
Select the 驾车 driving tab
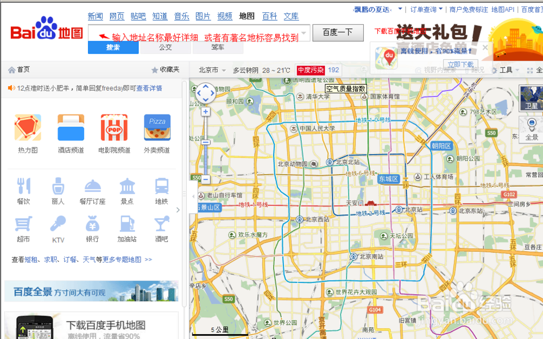[x=218, y=47]
